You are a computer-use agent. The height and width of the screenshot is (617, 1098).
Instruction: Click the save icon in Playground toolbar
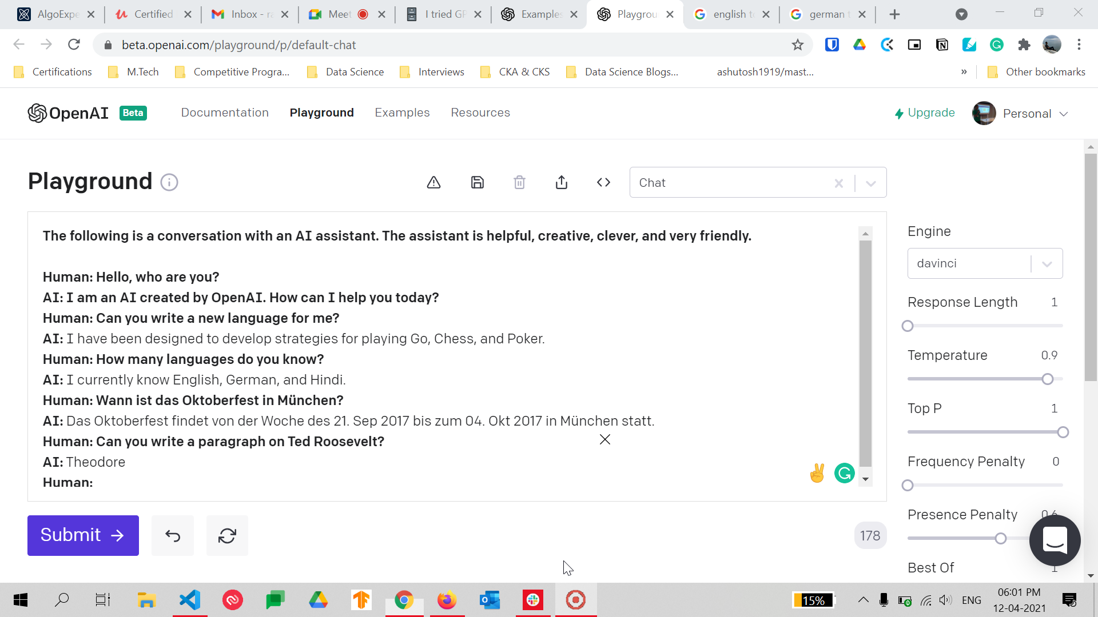[476, 182]
